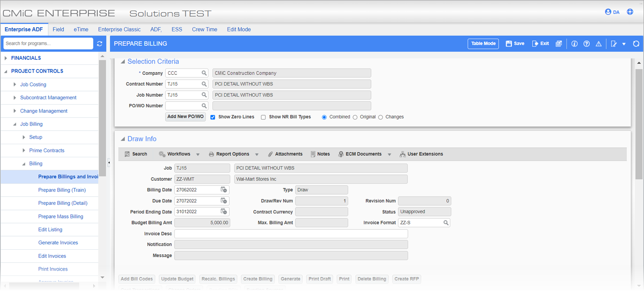Image resolution: width=644 pixels, height=291 pixels.
Task: Click Attachments paperclip item
Action: (x=285, y=154)
